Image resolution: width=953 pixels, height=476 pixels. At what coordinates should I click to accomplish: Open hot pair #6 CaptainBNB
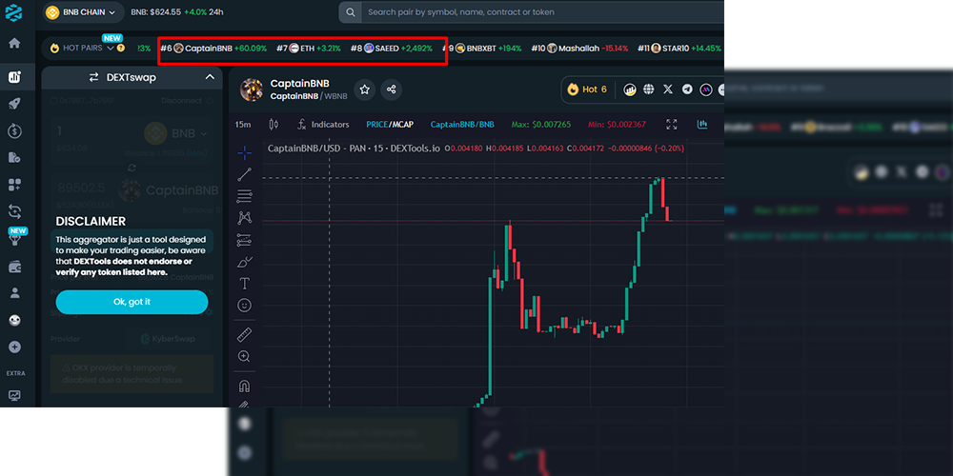click(x=213, y=48)
